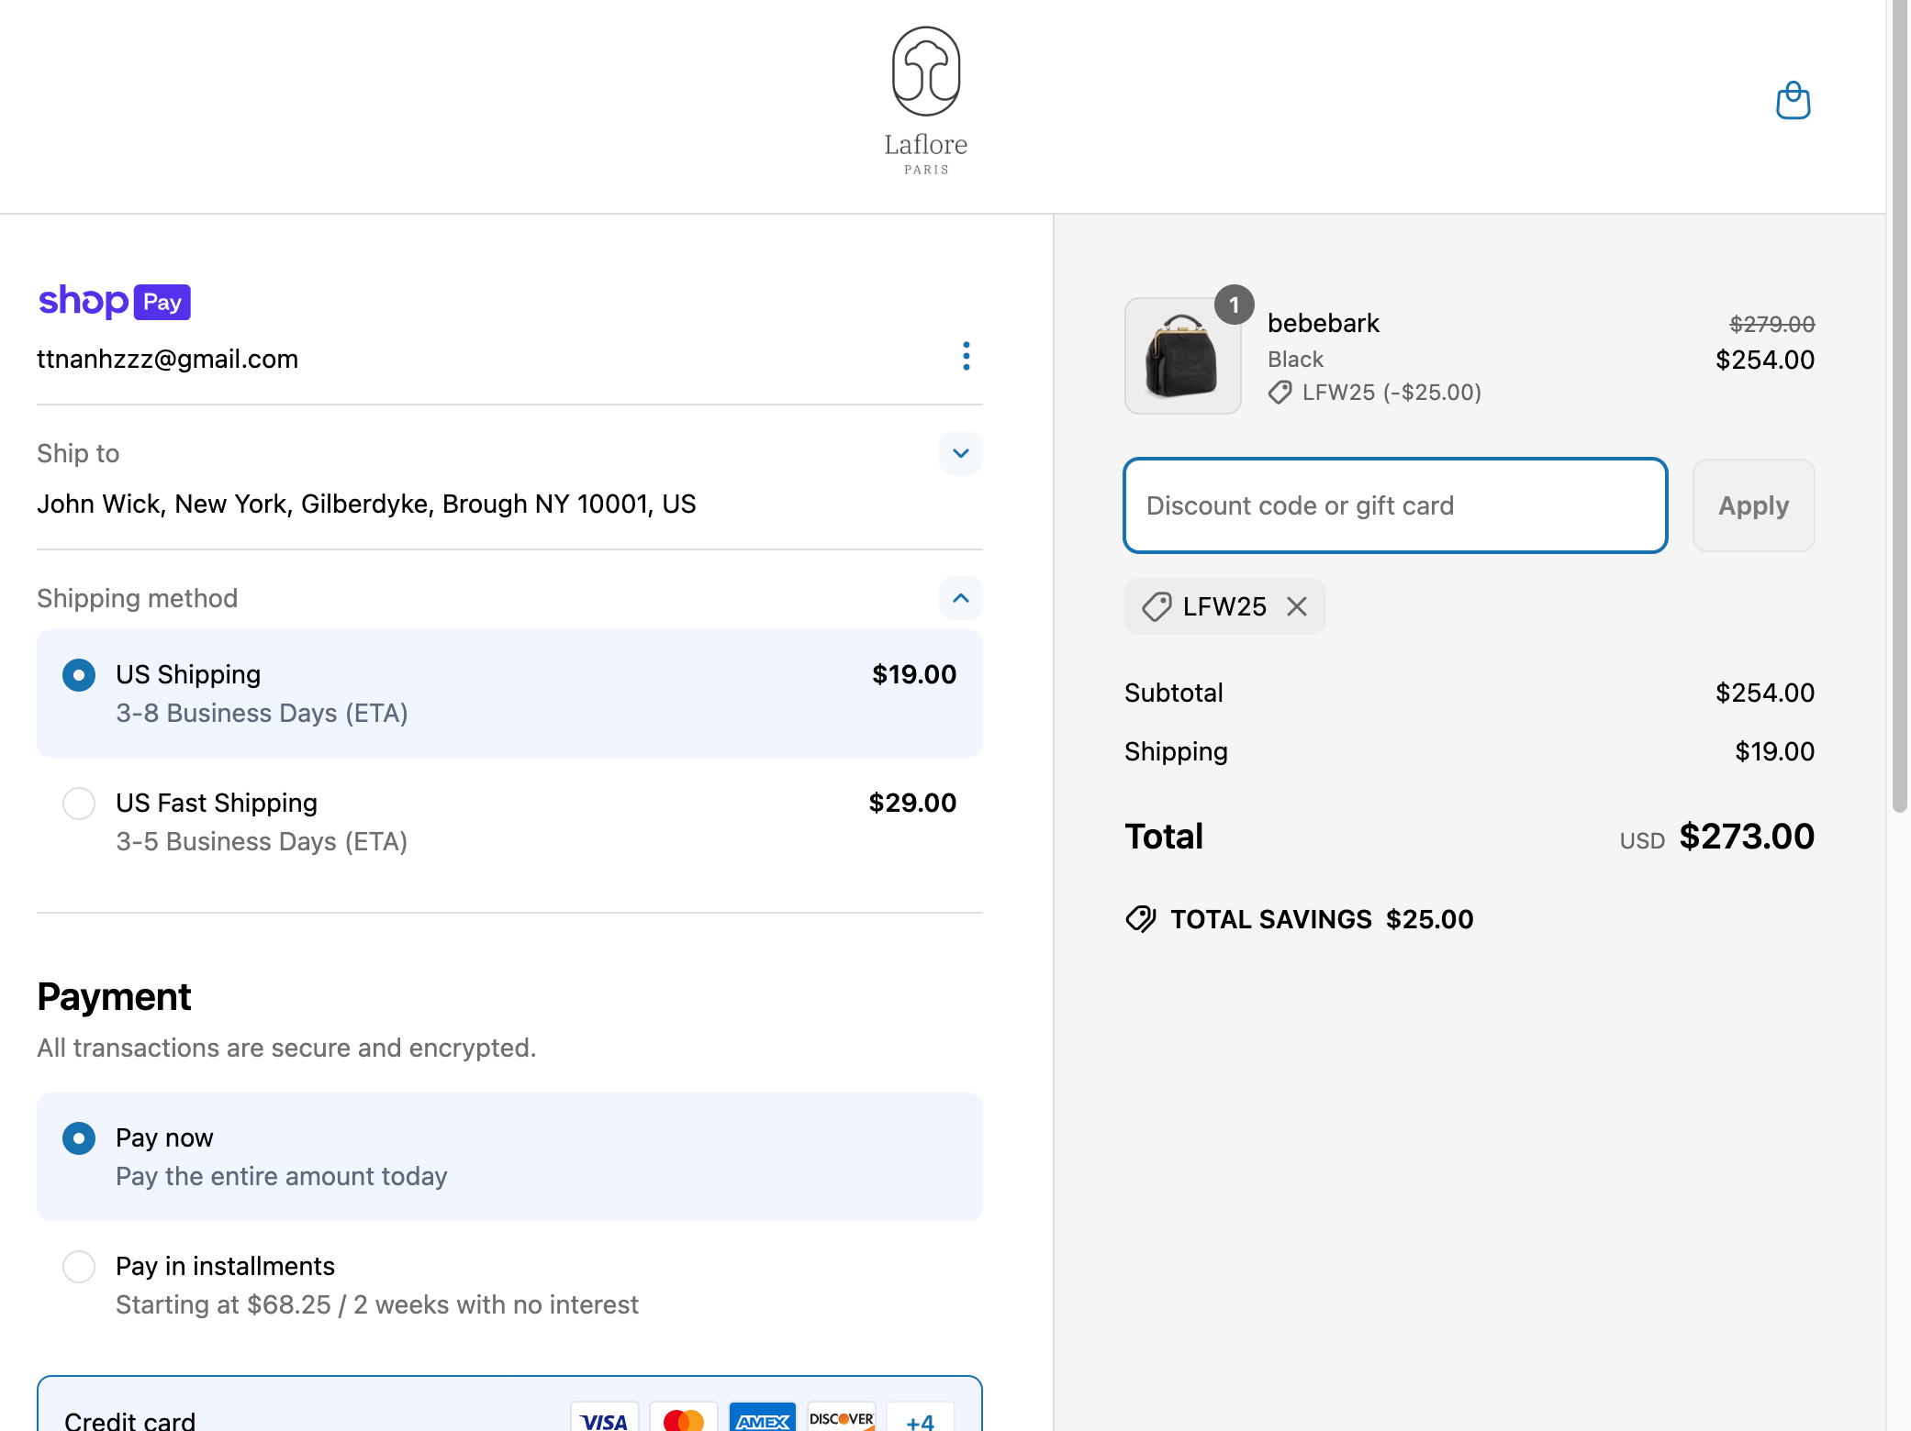Click the Visa card icon
The height and width of the screenshot is (1431, 1911).
tap(604, 1419)
